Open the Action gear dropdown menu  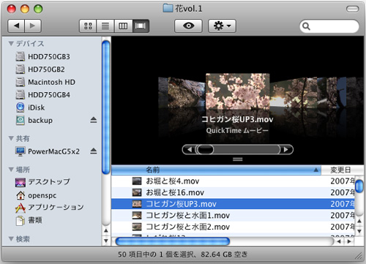coord(222,26)
